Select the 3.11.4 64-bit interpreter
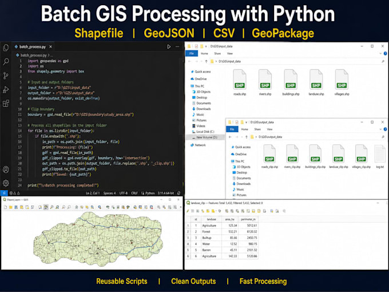This screenshot has height=292, width=389. point(166,193)
